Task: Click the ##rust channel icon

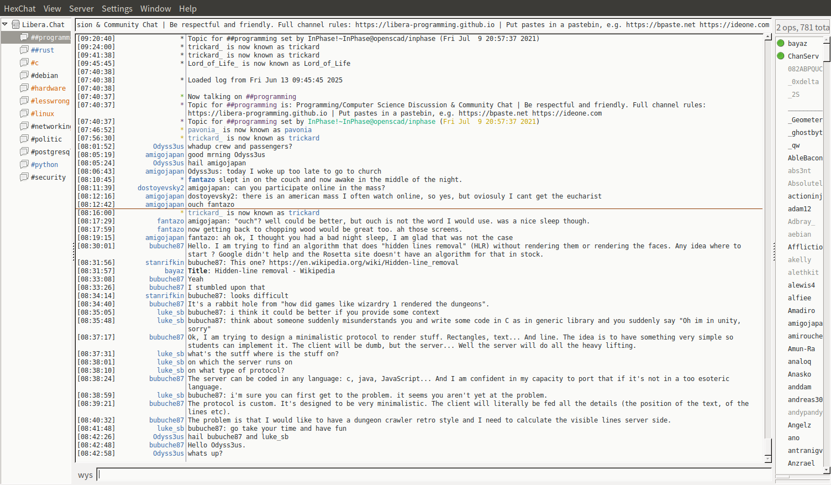Action: pyautogui.click(x=24, y=50)
